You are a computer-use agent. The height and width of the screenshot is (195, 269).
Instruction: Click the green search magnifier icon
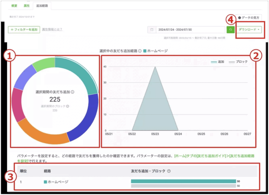(231, 29)
